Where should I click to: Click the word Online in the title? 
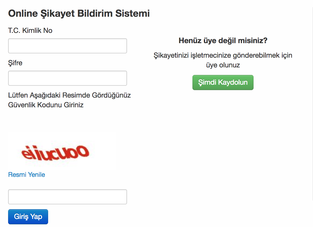coord(23,13)
